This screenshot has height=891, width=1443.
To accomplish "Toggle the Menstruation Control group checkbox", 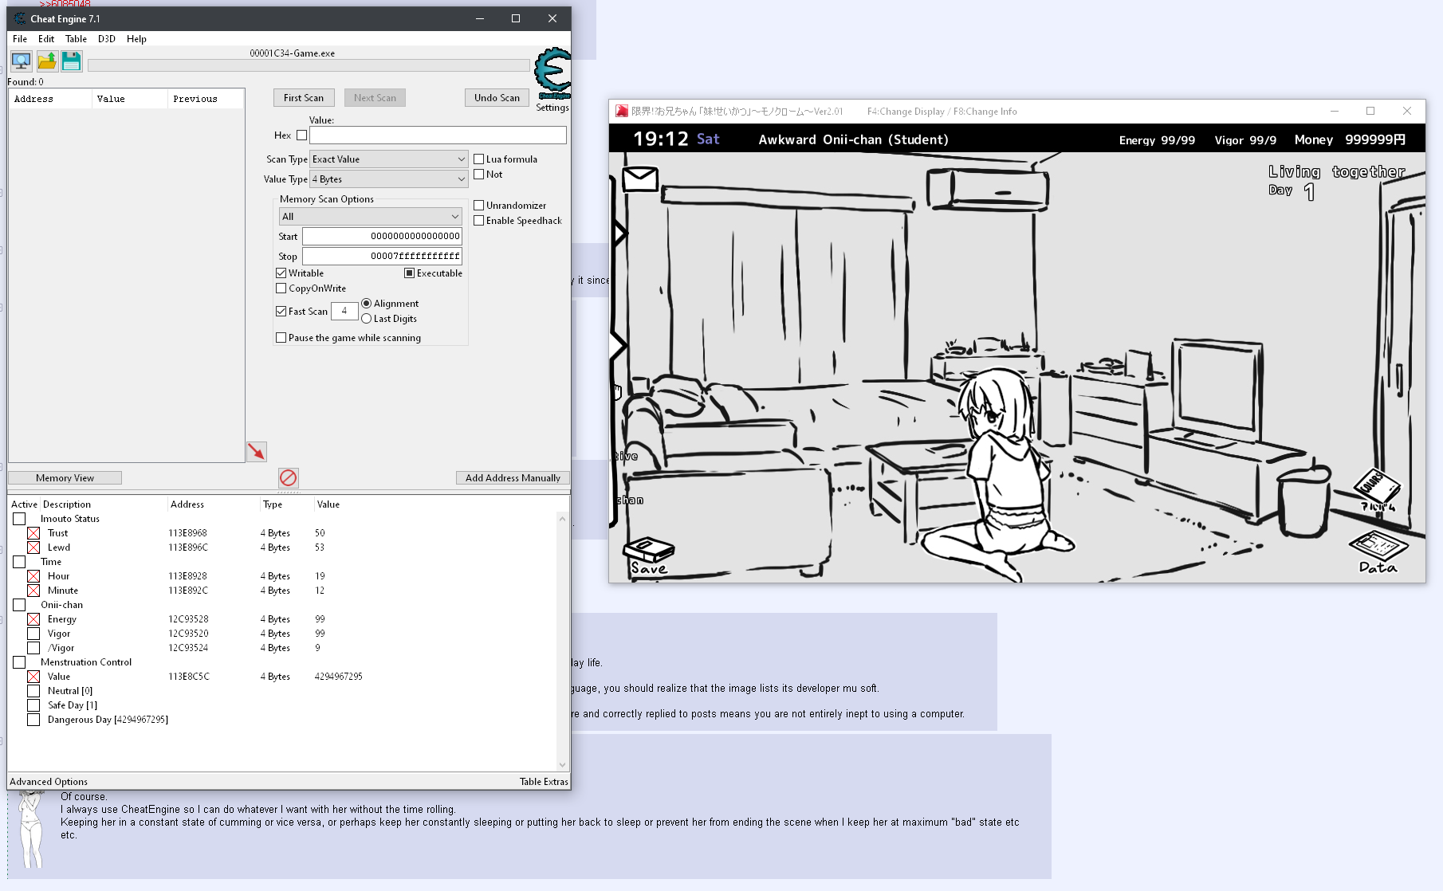I will click(19, 662).
